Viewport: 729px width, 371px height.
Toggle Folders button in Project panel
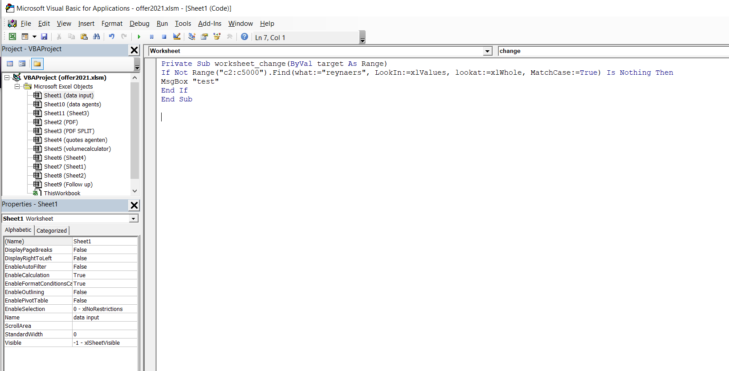click(37, 64)
